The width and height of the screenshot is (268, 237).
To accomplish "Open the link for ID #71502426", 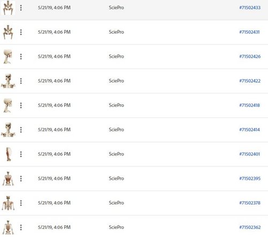I will (x=250, y=57).
